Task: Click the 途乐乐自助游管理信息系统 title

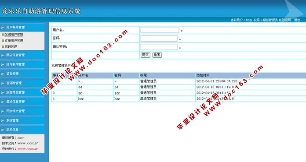Action: pos(41,11)
